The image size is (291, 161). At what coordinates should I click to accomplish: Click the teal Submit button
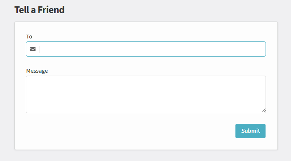pyautogui.click(x=250, y=131)
